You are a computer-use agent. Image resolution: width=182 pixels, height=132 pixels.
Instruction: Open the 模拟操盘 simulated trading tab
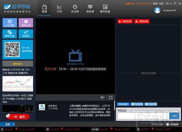point(105,8)
